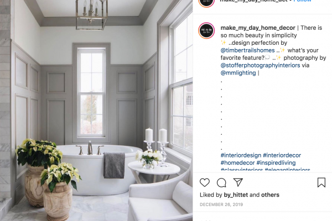This screenshot has height=221, width=332.
Task: View the by_hittet liker profile
Action: pos(236,195)
